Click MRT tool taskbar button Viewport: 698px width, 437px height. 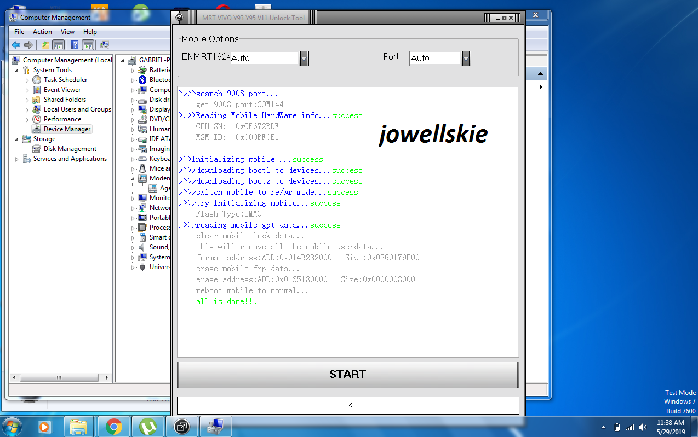click(x=182, y=426)
